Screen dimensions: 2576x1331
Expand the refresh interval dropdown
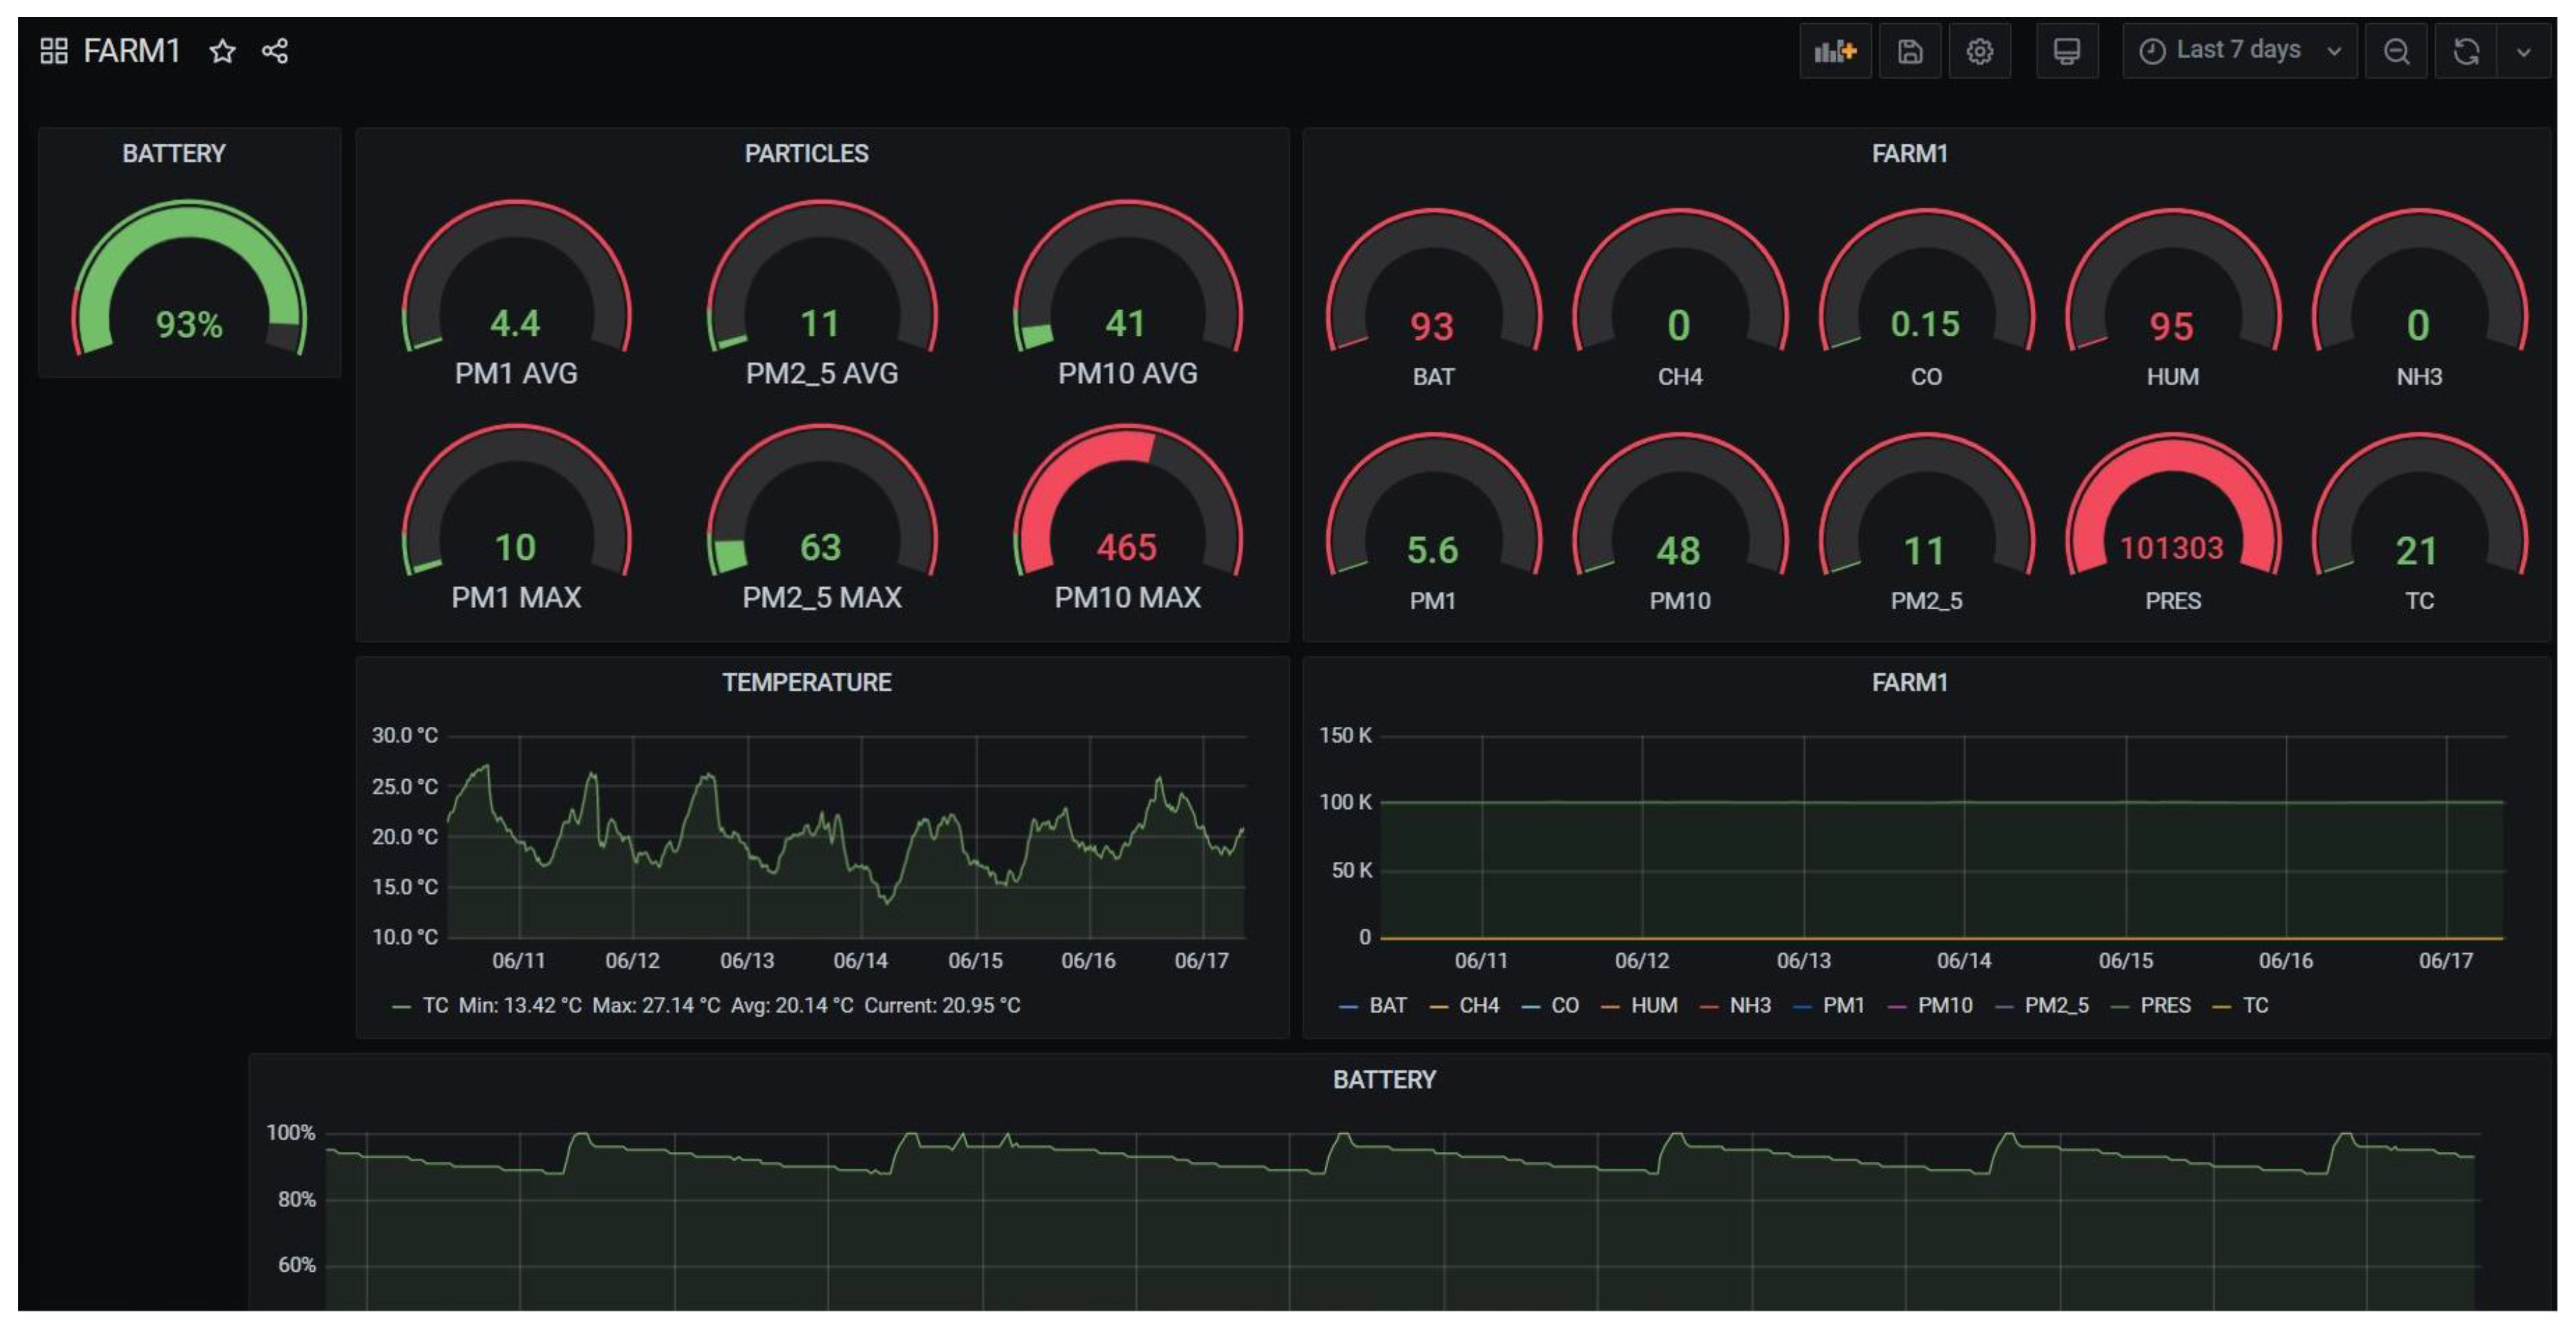pos(2523,51)
